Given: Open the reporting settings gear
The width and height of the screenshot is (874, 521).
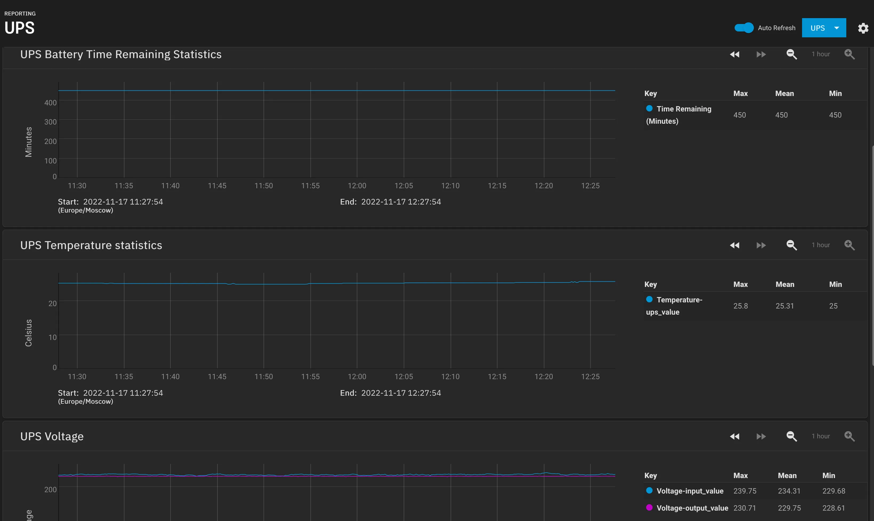Looking at the screenshot, I should point(863,28).
